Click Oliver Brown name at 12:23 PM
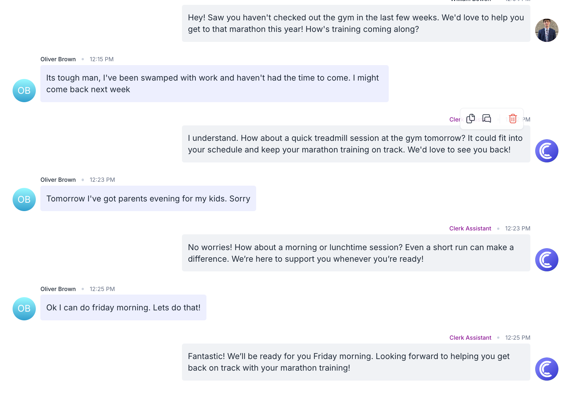 point(58,180)
